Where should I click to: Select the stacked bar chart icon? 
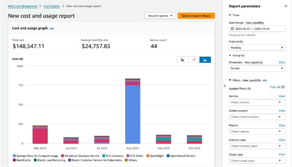point(205,60)
